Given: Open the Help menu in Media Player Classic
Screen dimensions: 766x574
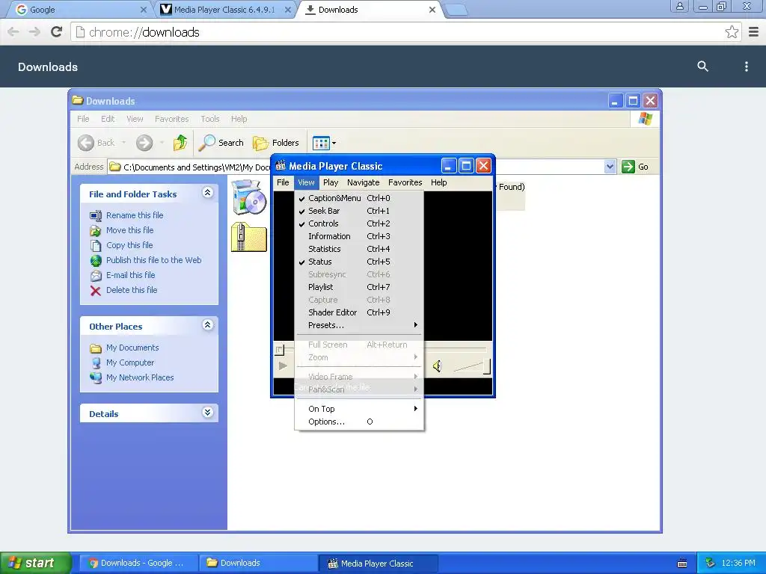Looking at the screenshot, I should [x=438, y=182].
